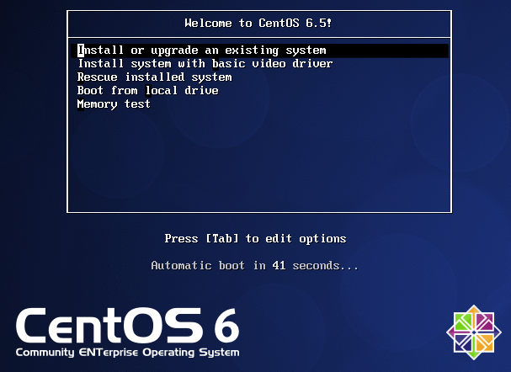Click the CentOS pinwheel logo icon

click(x=474, y=332)
